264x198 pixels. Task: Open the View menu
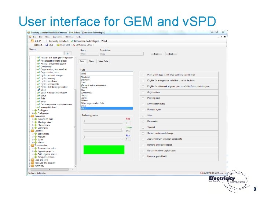coord(47,37)
